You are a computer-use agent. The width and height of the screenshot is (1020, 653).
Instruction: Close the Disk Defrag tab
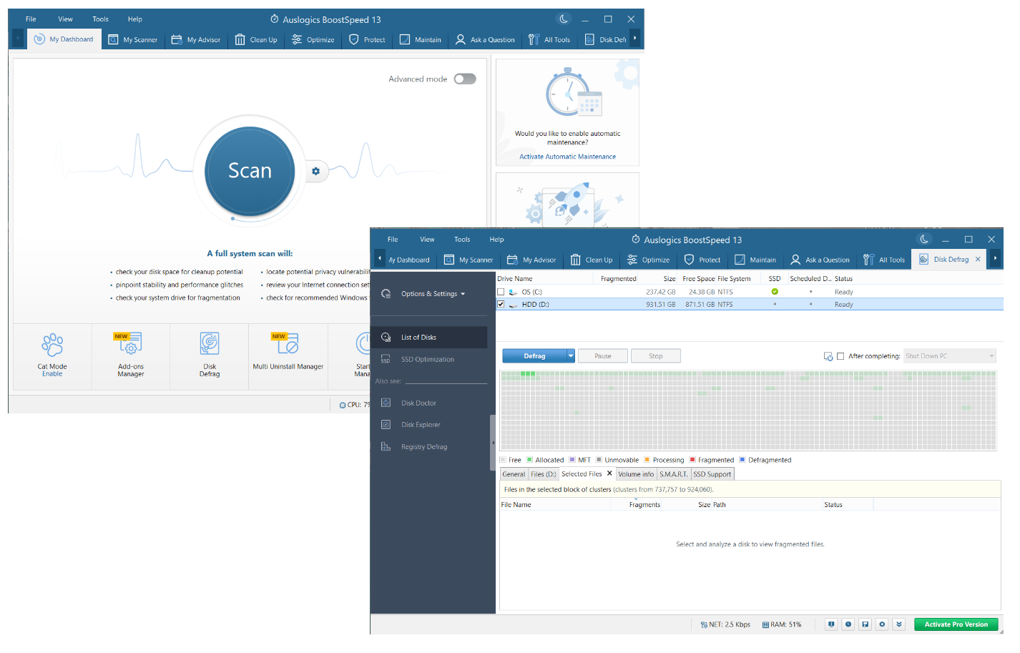pyautogui.click(x=978, y=260)
